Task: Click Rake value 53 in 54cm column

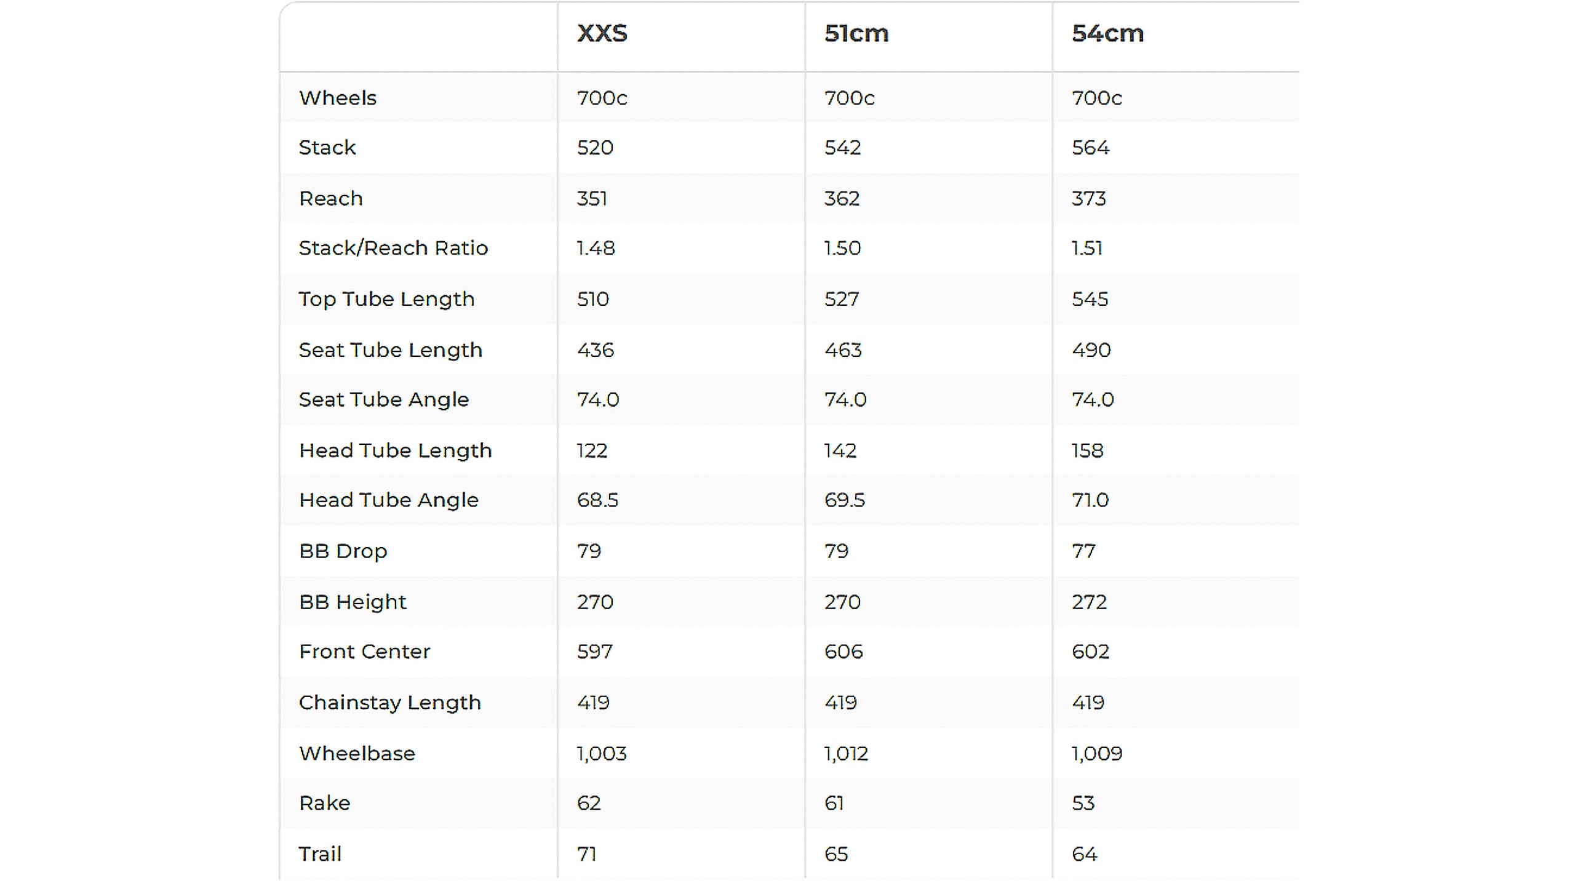Action: point(1083,804)
